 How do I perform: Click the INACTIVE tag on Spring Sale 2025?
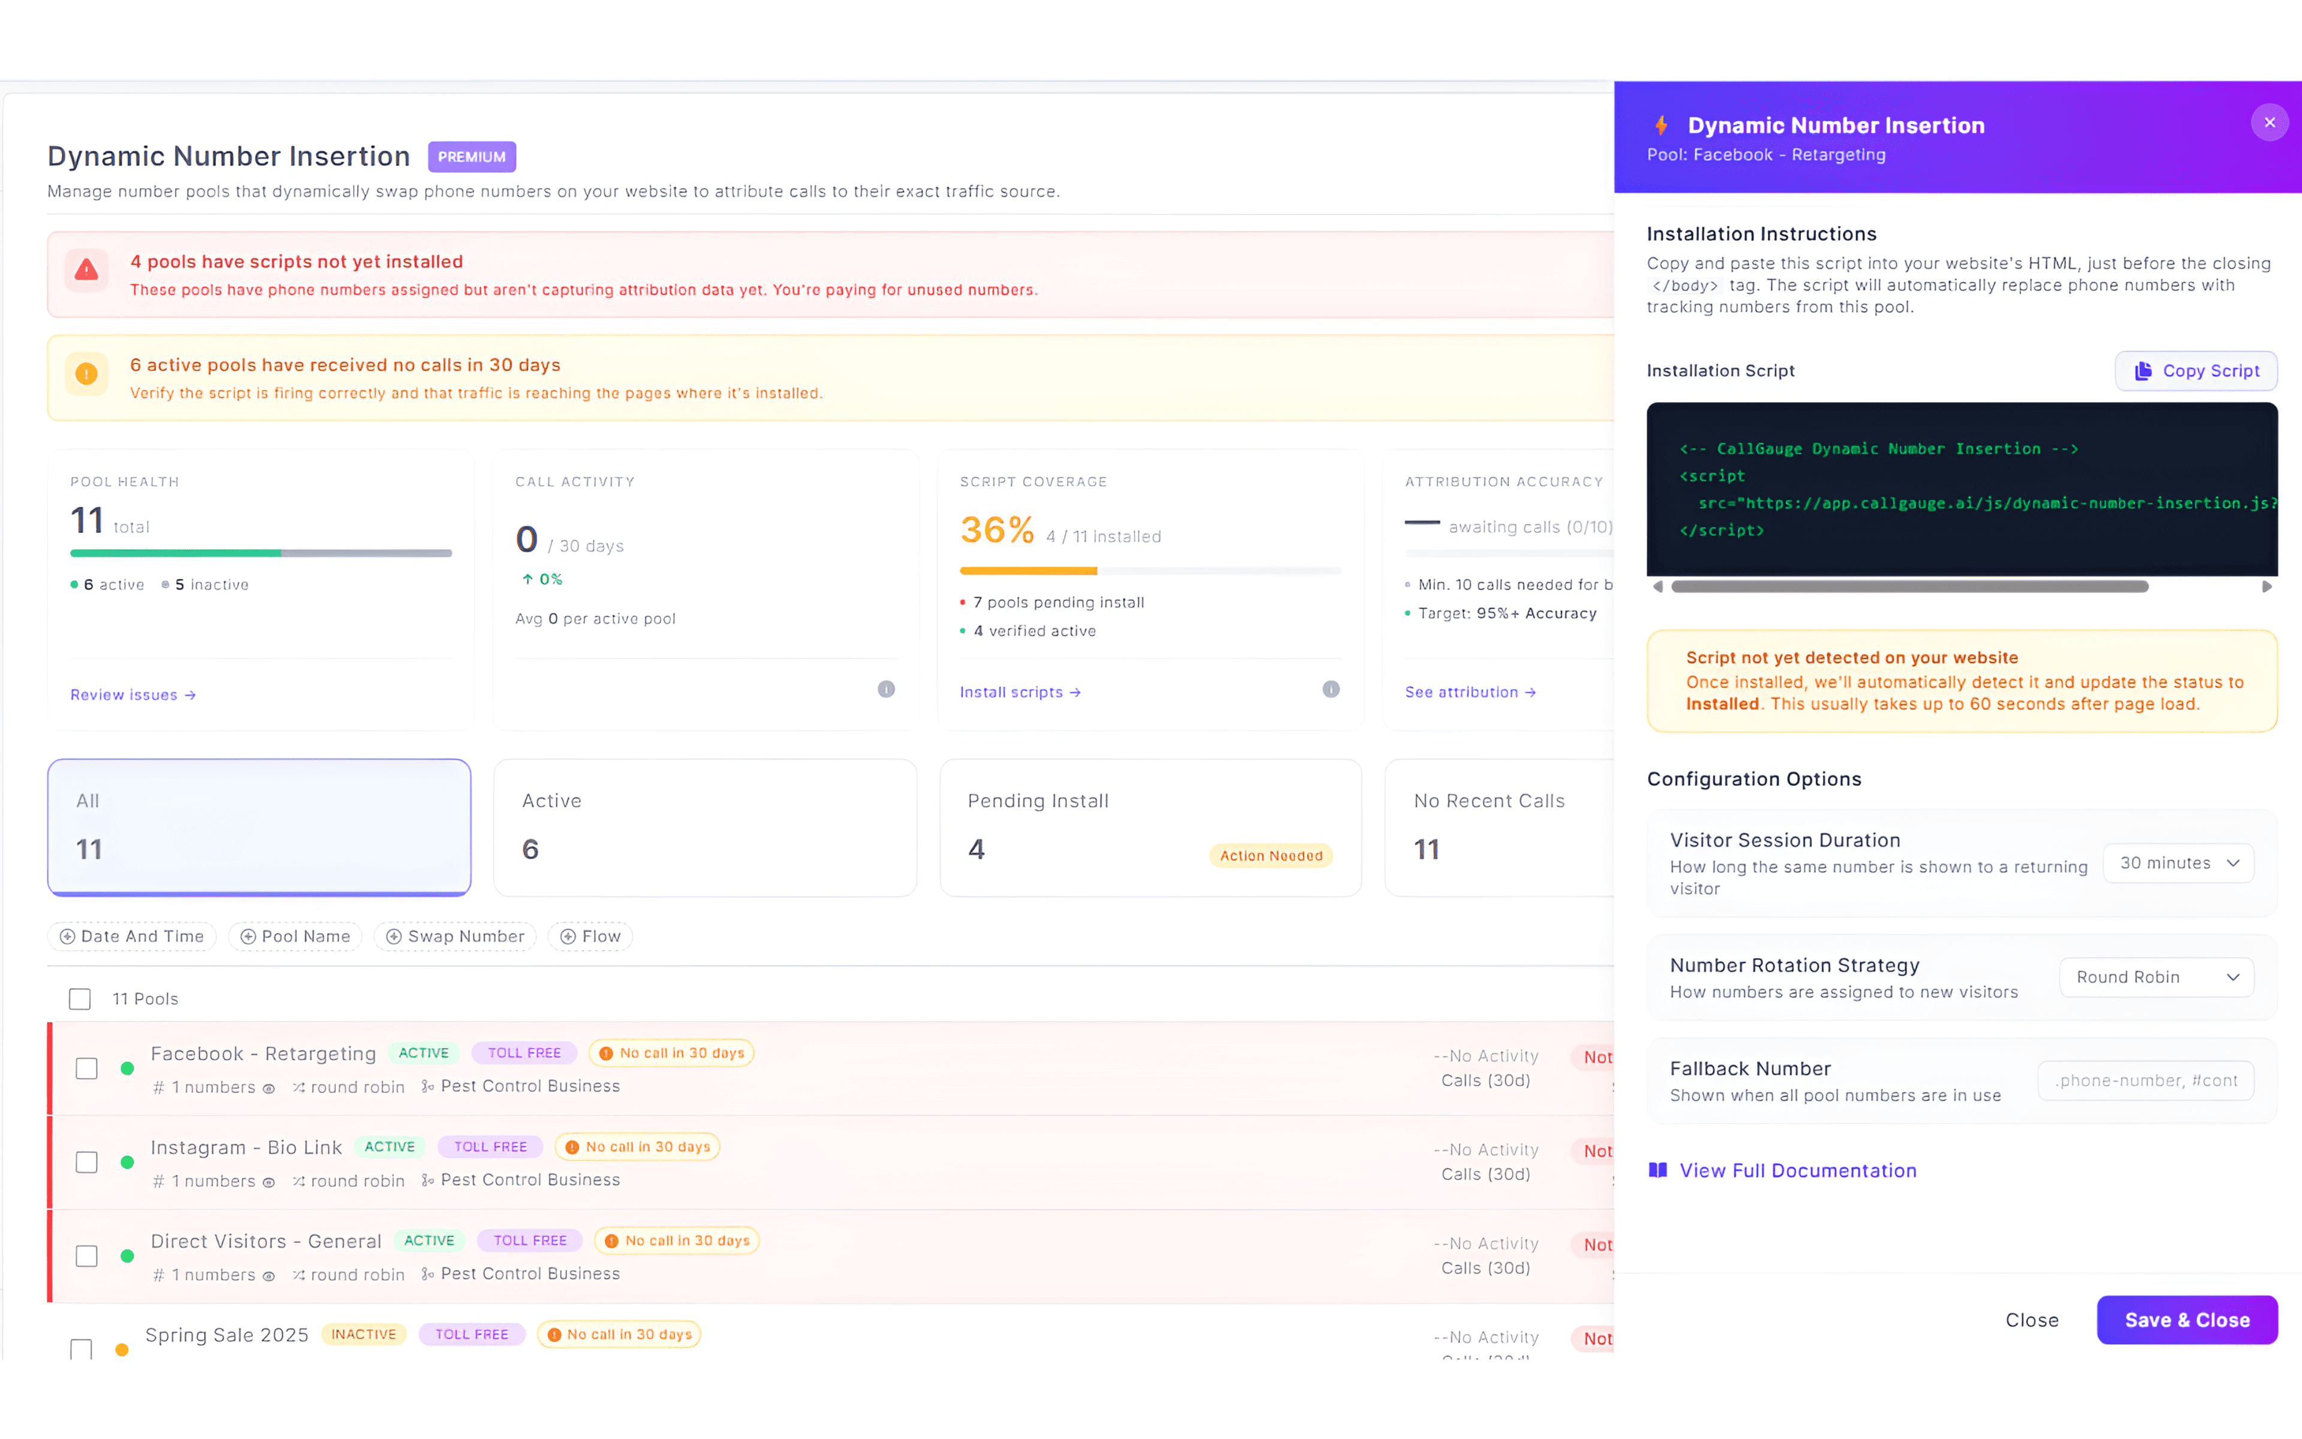(363, 1334)
